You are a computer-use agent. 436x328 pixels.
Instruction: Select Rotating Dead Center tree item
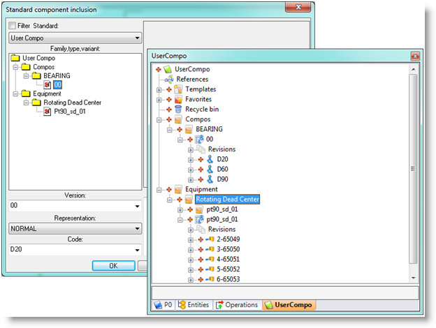click(227, 199)
